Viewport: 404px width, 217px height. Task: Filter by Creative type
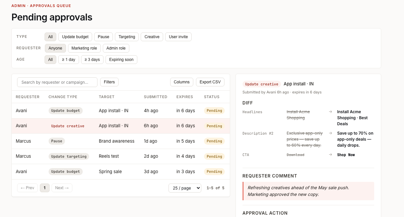[x=152, y=37]
